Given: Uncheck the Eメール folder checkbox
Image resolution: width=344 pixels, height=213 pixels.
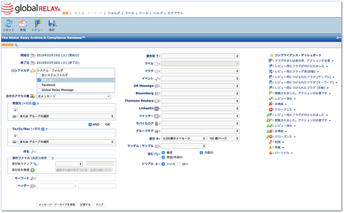Looking at the screenshot, I should (39, 80).
